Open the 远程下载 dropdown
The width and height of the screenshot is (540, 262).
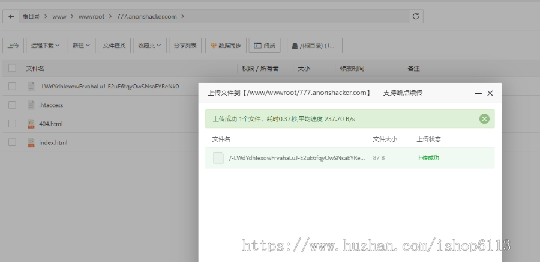[46, 46]
